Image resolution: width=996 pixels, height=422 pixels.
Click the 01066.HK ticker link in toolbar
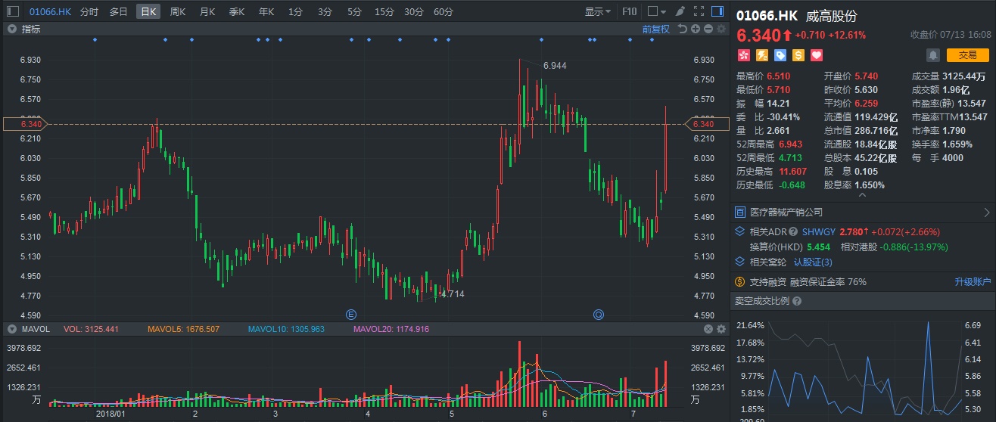49,11
